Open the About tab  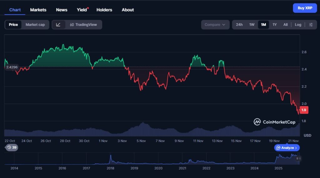click(128, 10)
